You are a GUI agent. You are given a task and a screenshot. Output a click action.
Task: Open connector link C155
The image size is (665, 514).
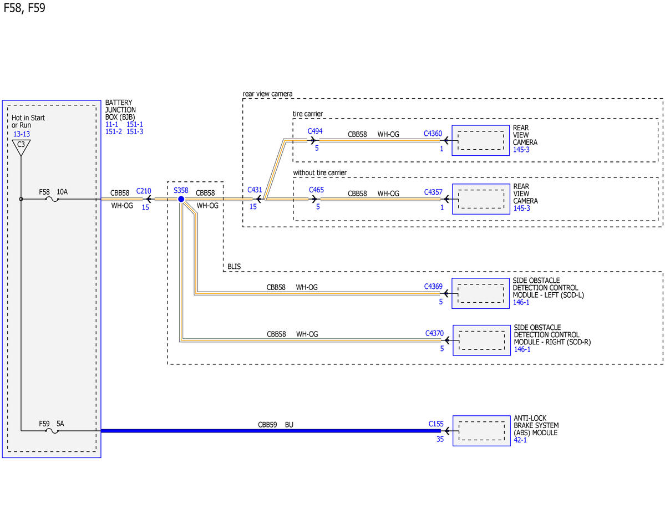pos(436,424)
